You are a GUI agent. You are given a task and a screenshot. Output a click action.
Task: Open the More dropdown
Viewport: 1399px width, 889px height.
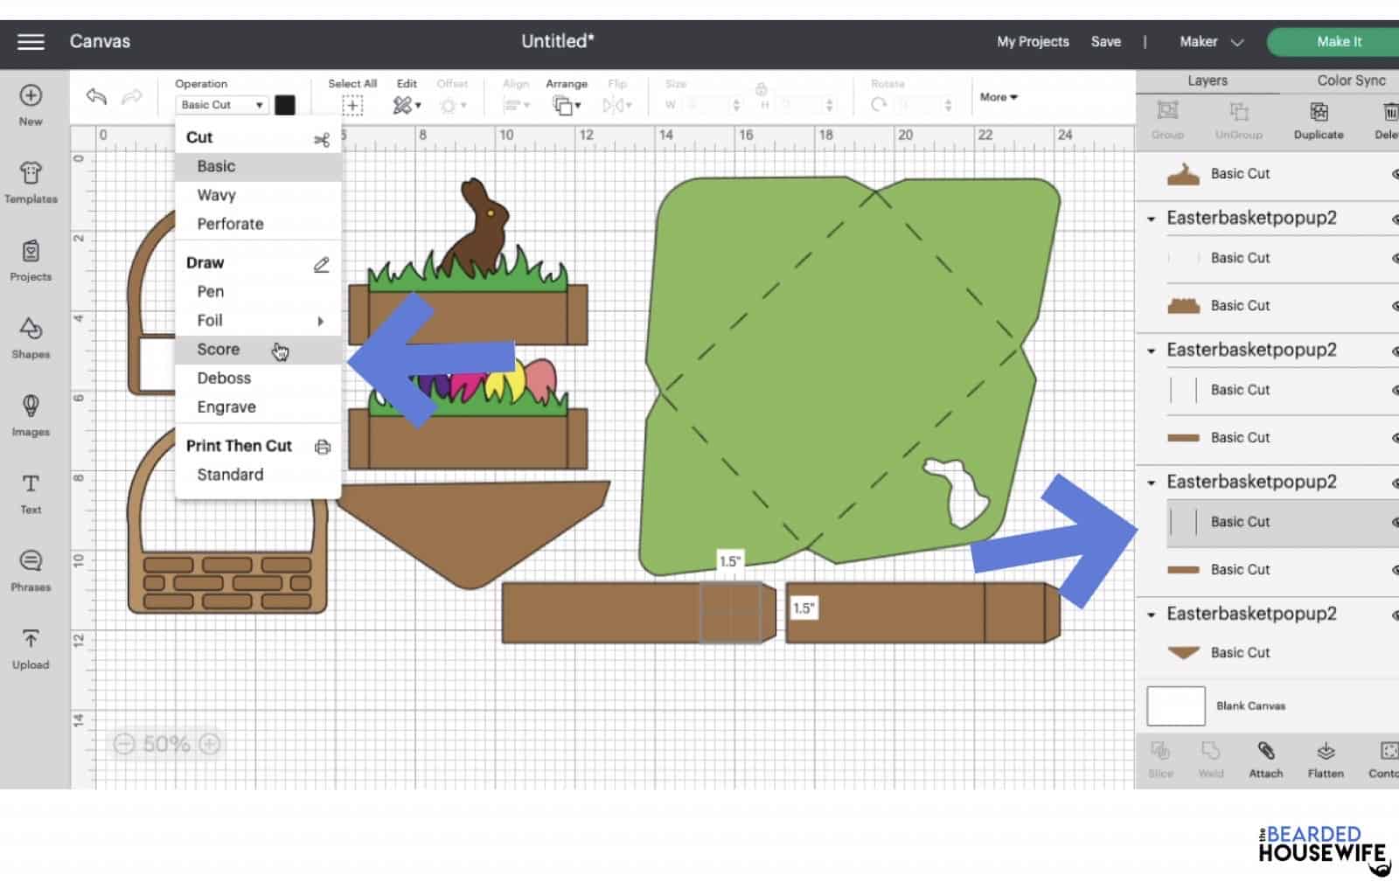999,97
